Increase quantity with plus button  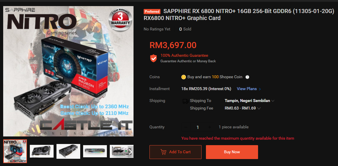click(x=209, y=127)
